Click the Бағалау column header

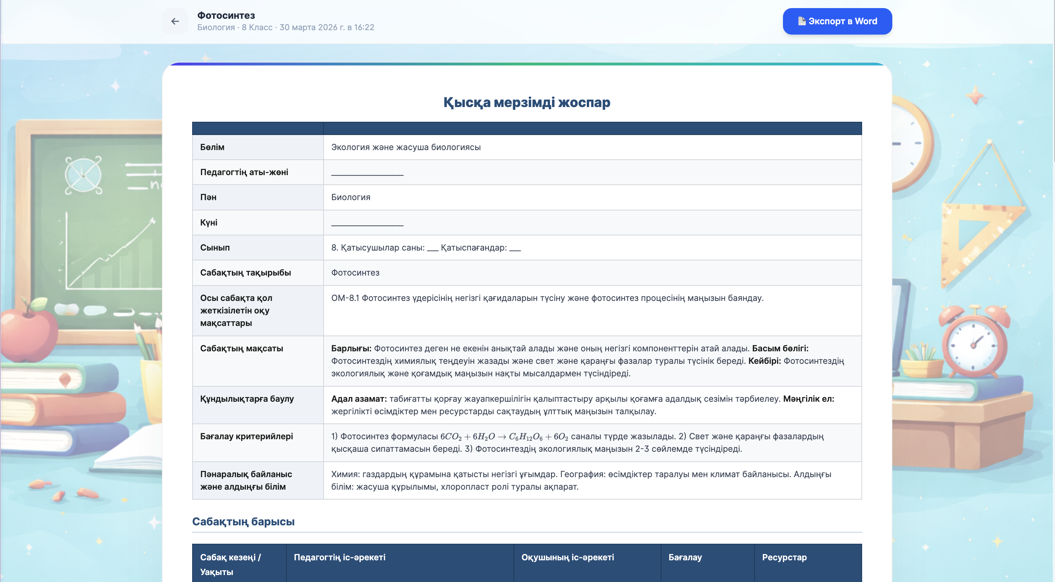685,557
